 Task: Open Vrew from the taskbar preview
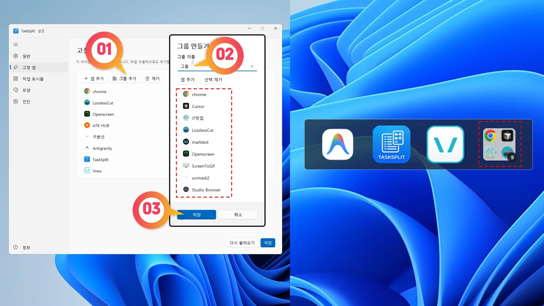click(x=445, y=144)
